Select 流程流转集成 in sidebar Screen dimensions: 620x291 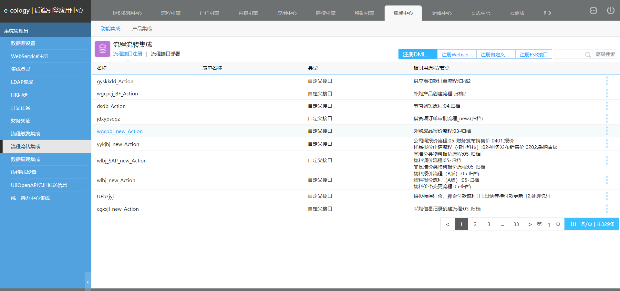[x=45, y=146]
